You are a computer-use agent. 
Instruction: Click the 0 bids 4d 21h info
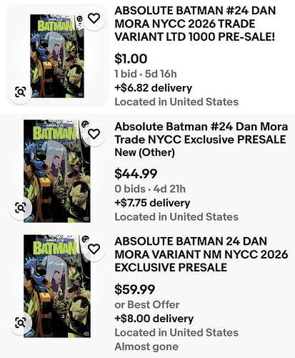150,189
